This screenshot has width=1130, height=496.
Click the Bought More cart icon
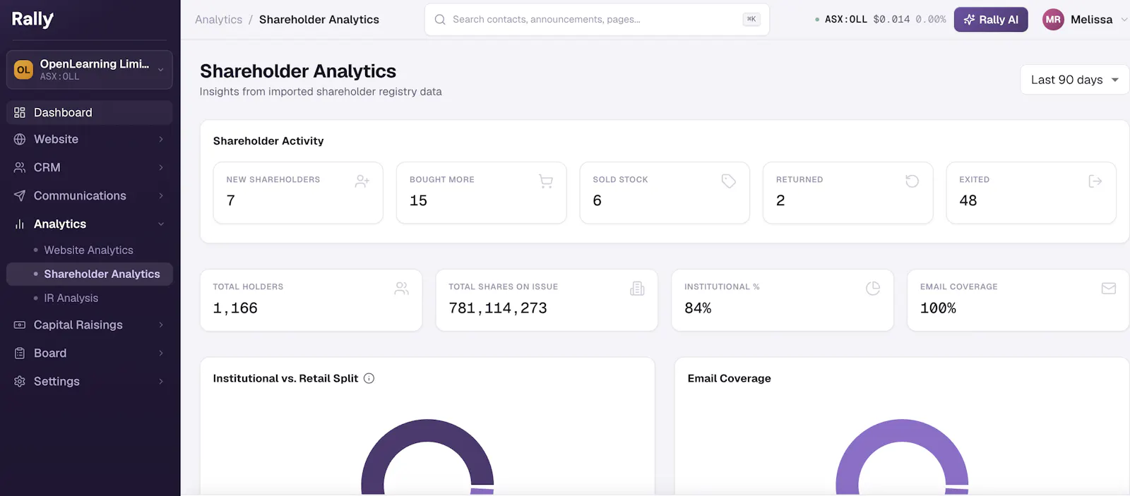click(x=545, y=181)
